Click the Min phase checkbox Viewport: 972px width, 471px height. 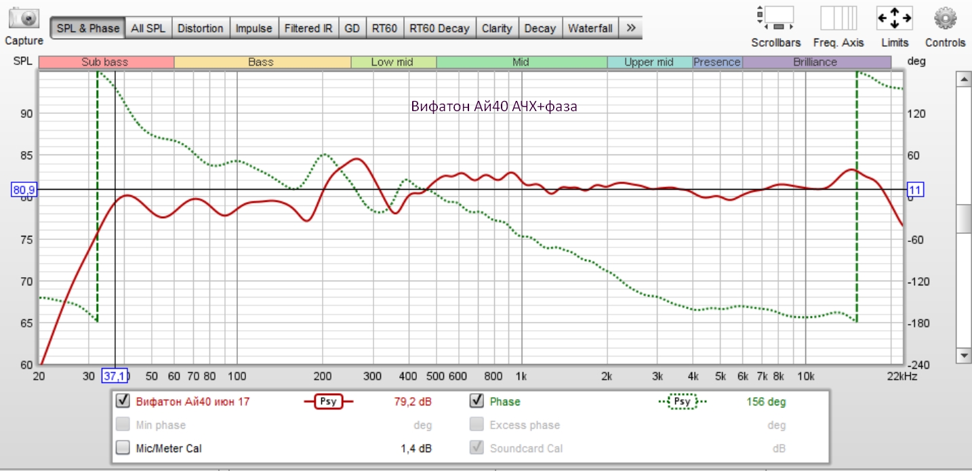123,424
